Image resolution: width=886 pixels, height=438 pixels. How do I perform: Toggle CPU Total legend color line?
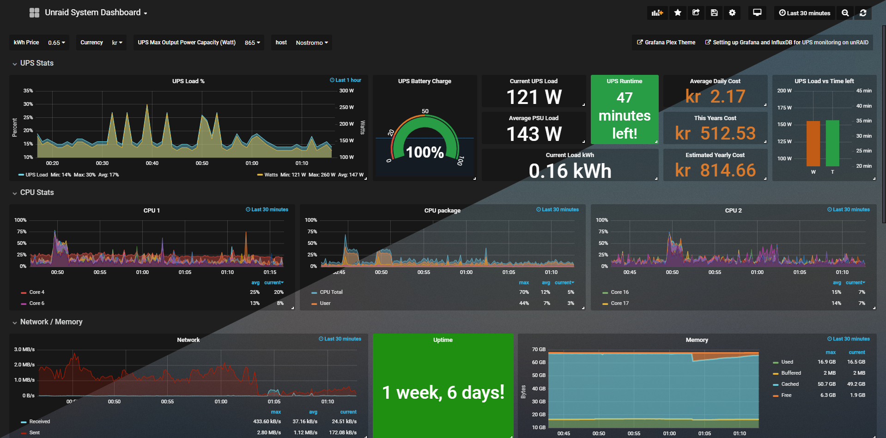point(314,292)
